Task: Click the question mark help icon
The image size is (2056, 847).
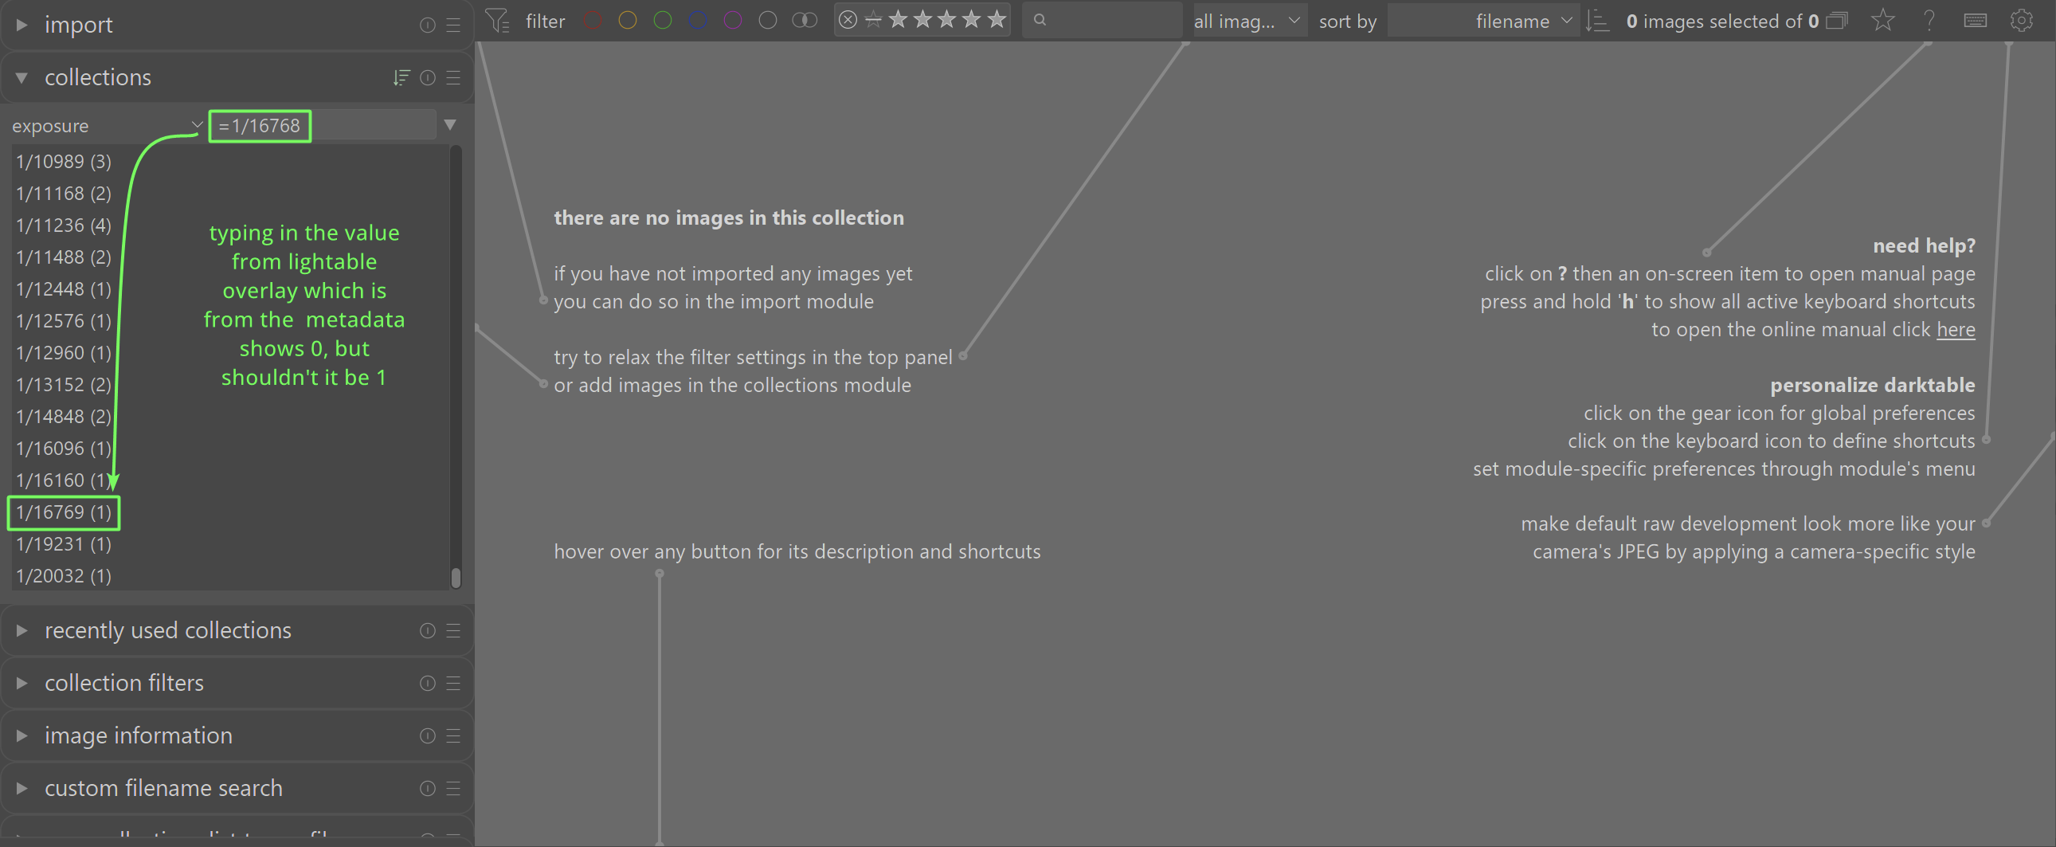Action: [x=1929, y=21]
